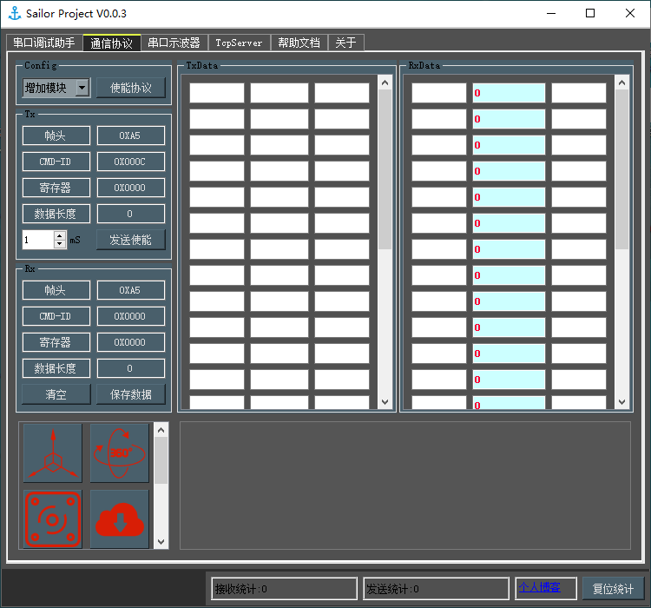Click Rx 寄存器 label button
The image size is (651, 608).
(x=56, y=342)
